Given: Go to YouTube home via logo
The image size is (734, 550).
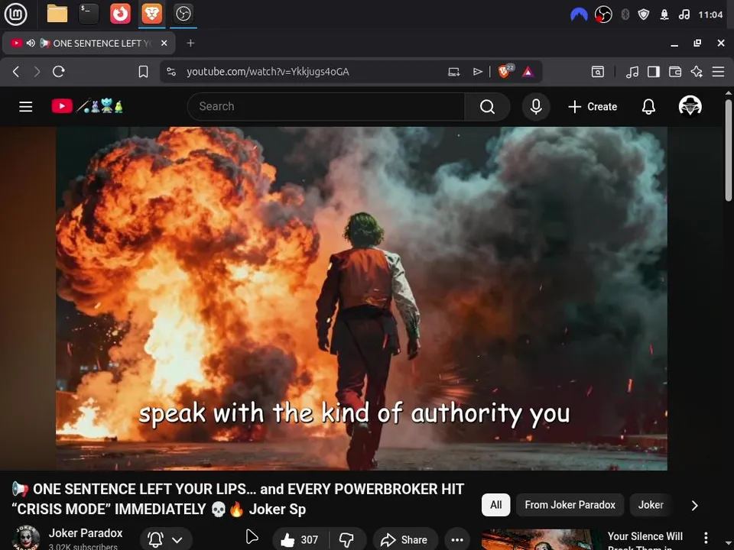Looking at the screenshot, I should pos(87,106).
